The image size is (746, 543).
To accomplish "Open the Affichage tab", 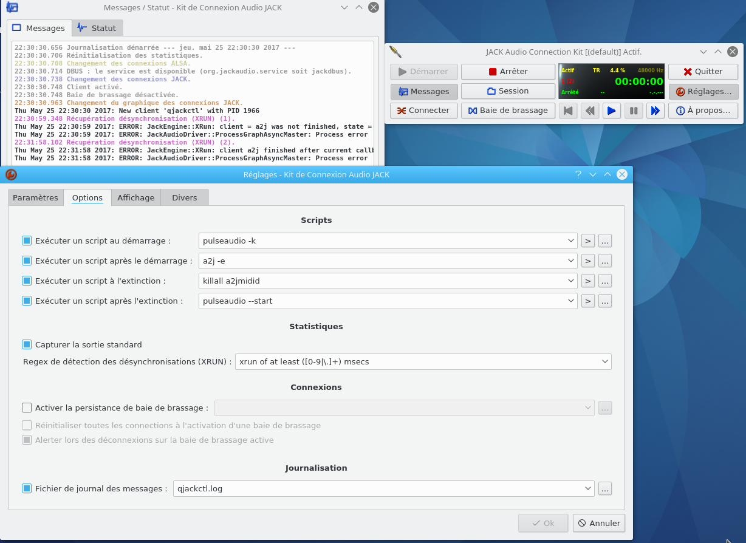I will (135, 197).
